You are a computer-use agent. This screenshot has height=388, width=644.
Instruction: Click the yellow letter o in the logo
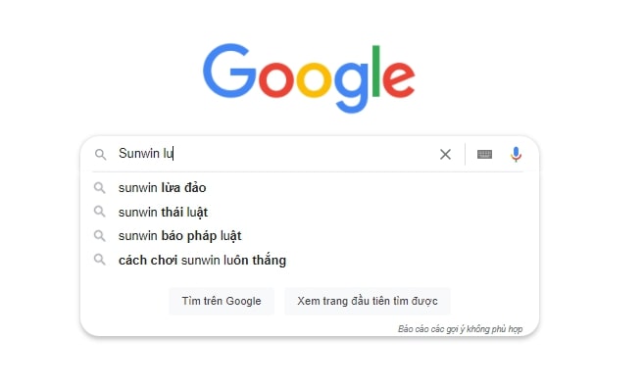[x=314, y=79]
